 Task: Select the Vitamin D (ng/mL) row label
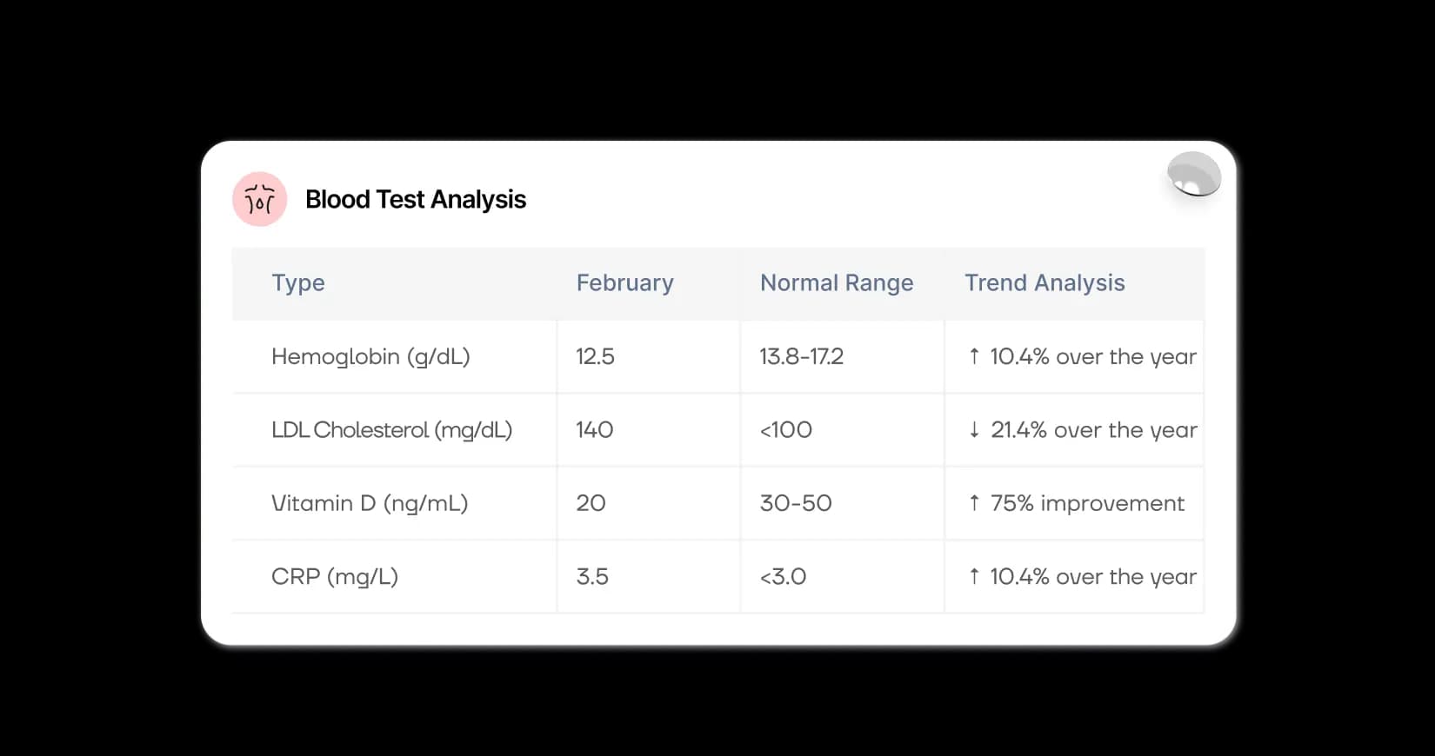pos(370,503)
